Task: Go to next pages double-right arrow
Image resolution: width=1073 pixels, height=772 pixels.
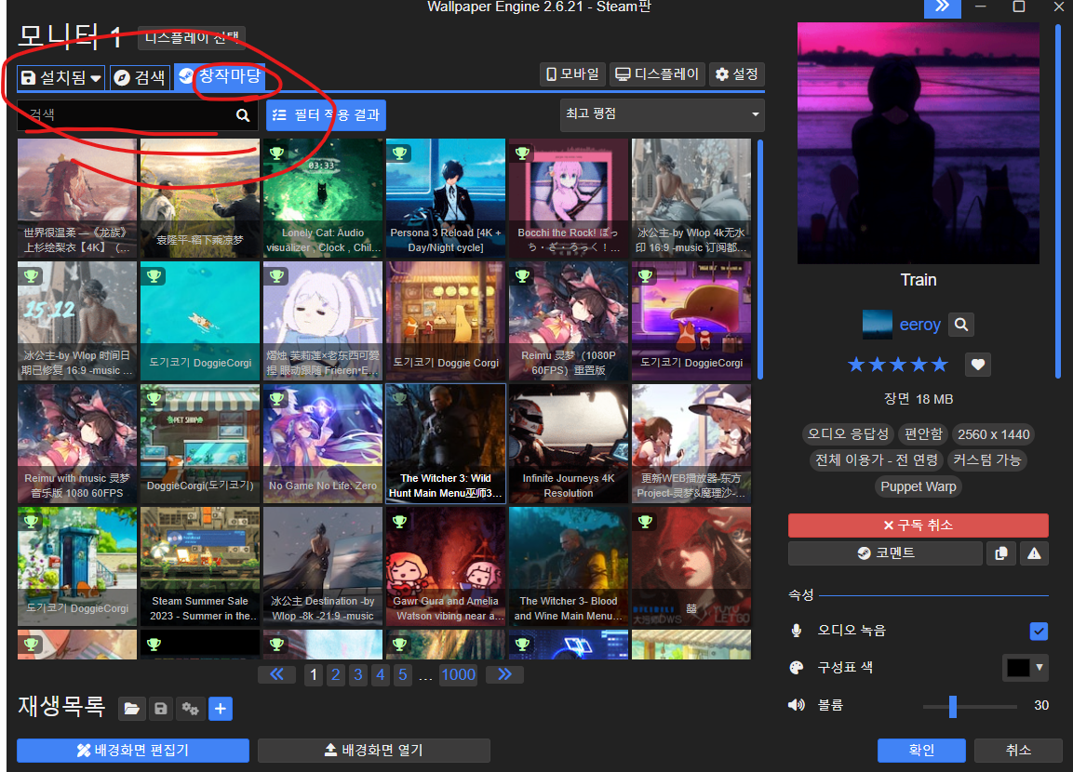Action: pyautogui.click(x=504, y=675)
